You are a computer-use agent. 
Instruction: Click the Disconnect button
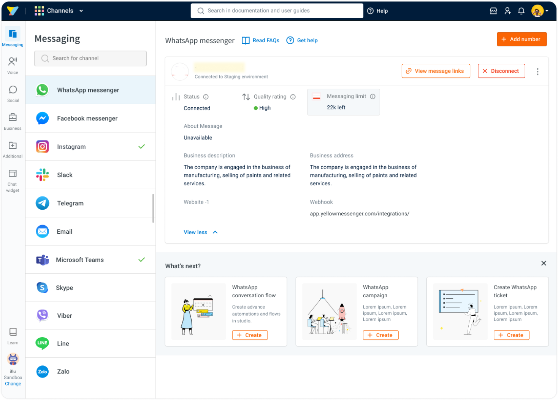pos(501,71)
